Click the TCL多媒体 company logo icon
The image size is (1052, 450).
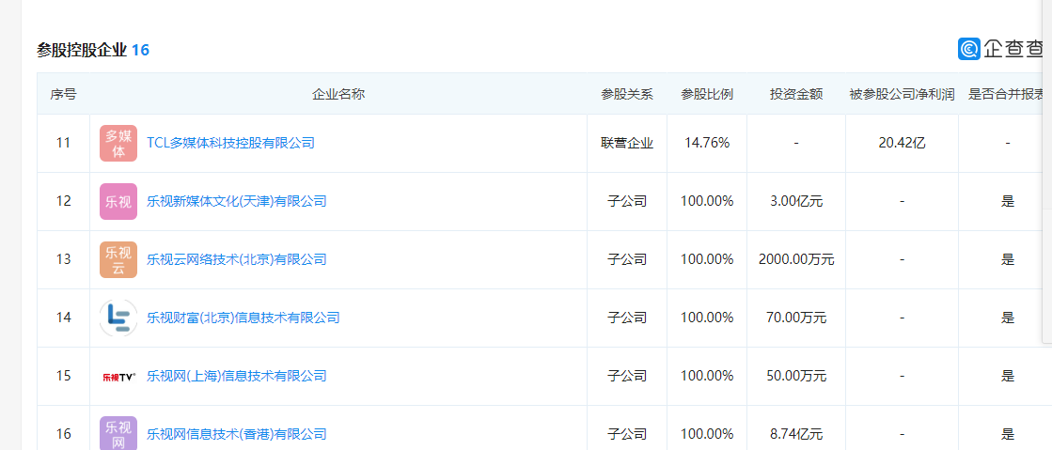118,143
